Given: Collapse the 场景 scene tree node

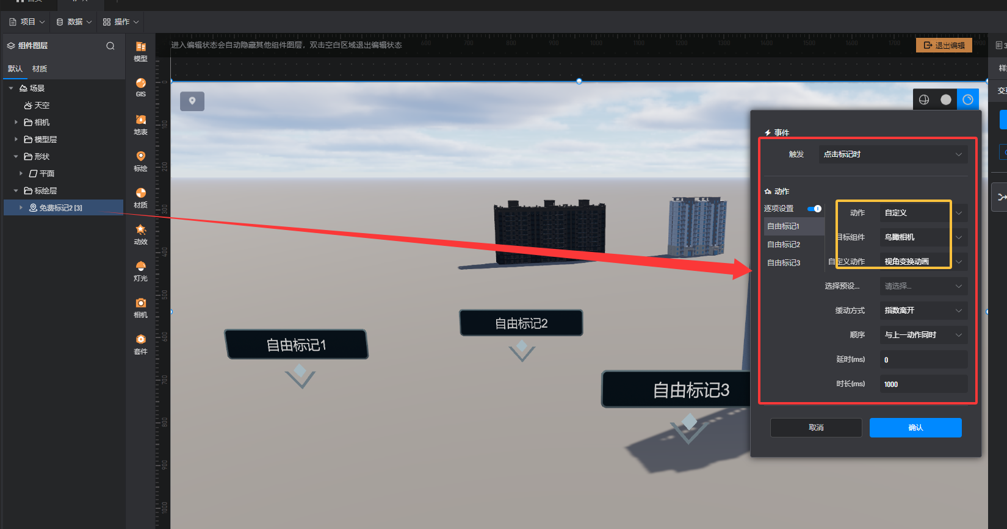Looking at the screenshot, I should (x=11, y=88).
